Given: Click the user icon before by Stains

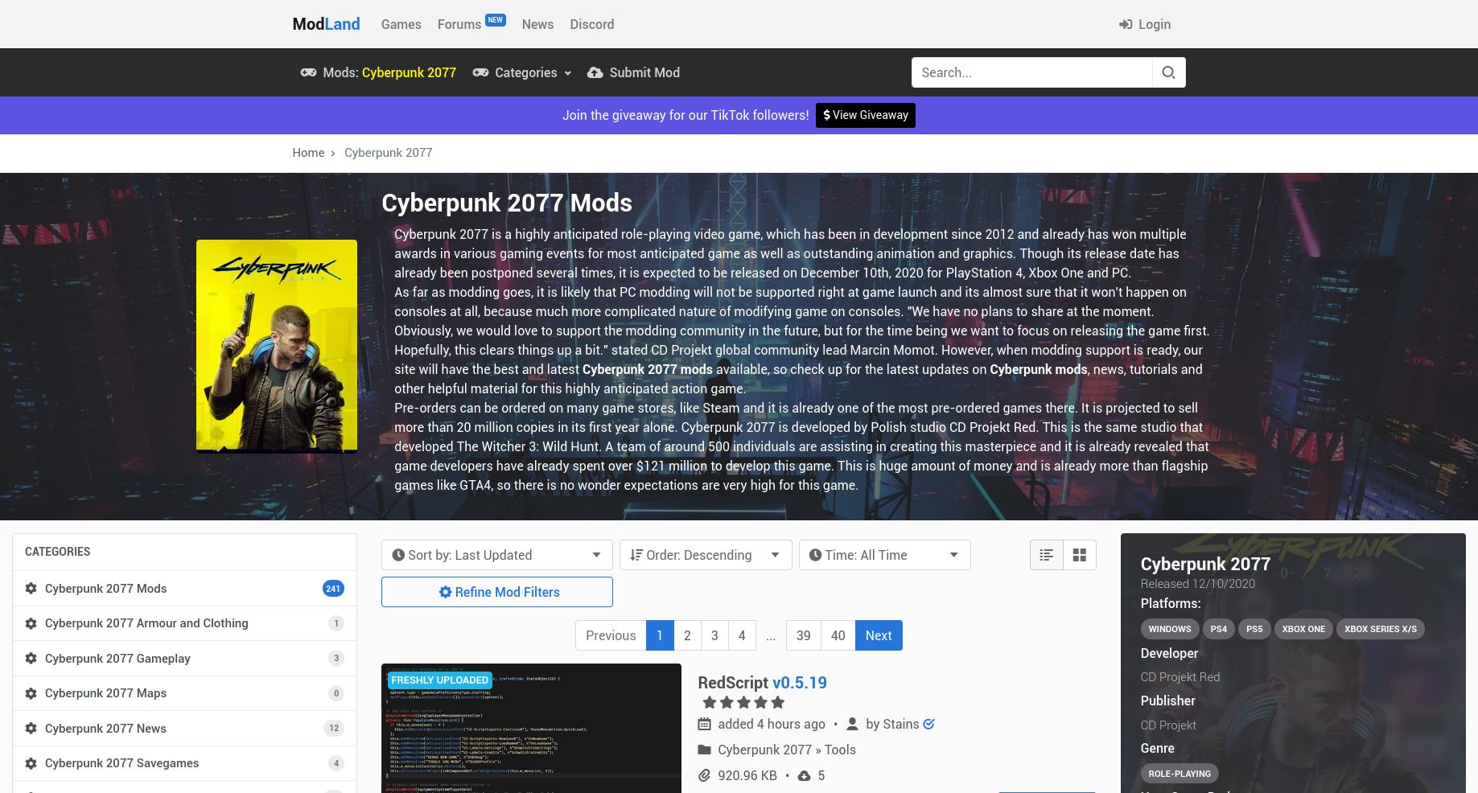Looking at the screenshot, I should click(x=852, y=724).
